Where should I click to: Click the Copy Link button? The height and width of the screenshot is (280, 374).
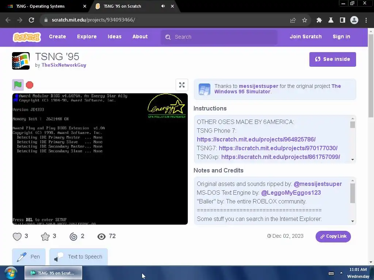(x=333, y=236)
